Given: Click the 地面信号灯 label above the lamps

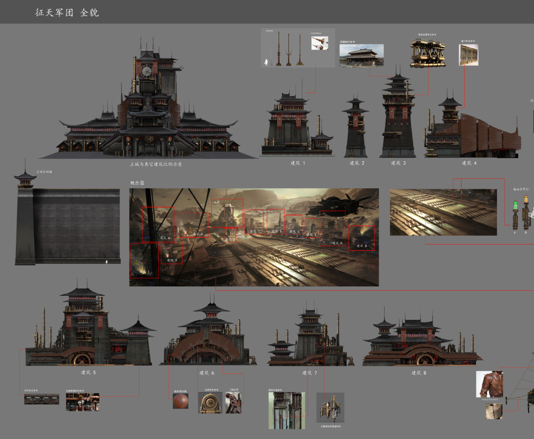Looking at the screenshot, I should (521, 189).
